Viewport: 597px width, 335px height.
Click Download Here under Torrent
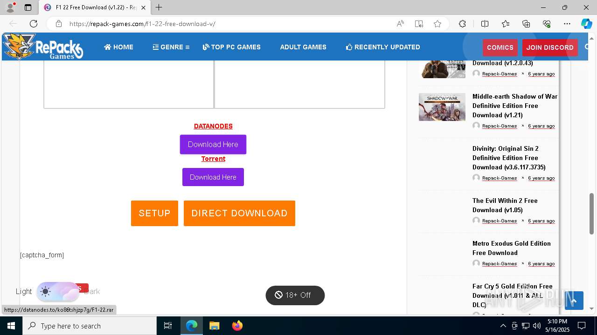(213, 177)
